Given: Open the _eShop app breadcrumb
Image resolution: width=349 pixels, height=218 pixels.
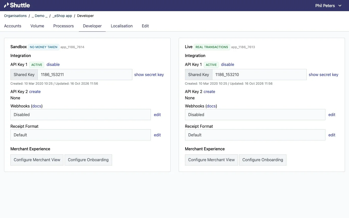Looking at the screenshot, I should [62, 16].
